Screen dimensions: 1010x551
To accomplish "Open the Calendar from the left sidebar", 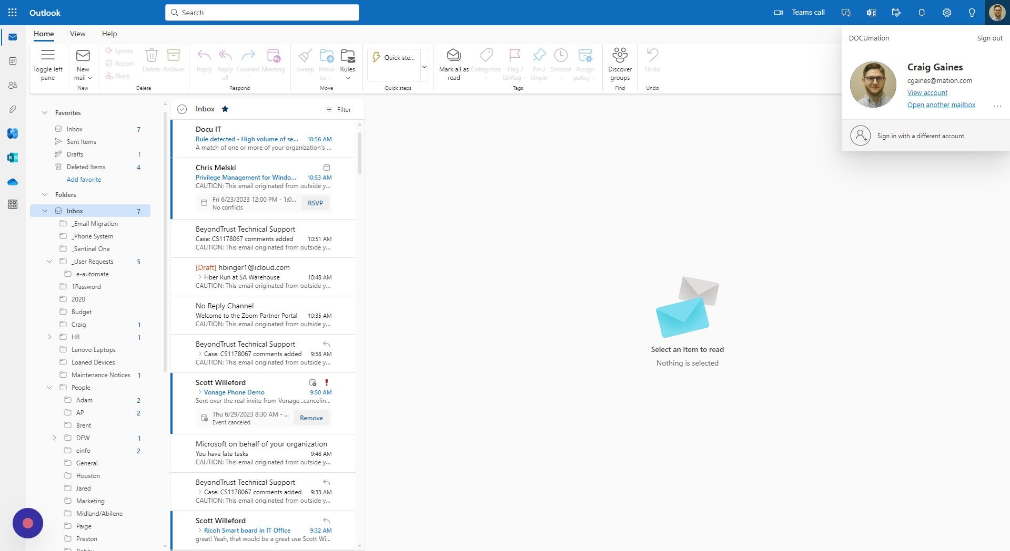I will [13, 60].
